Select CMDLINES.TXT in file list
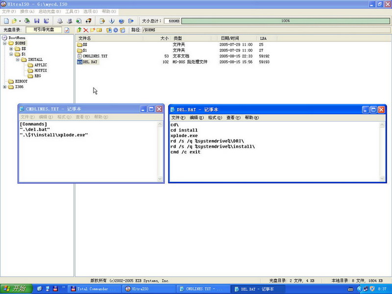 (95, 56)
